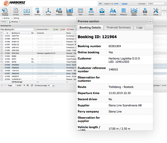Toggle the select-all checkbox in table header
This screenshot has height=143, width=167.
tap(2, 33)
